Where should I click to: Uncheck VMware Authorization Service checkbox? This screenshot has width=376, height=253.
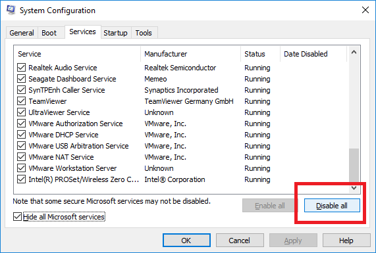[x=21, y=124]
